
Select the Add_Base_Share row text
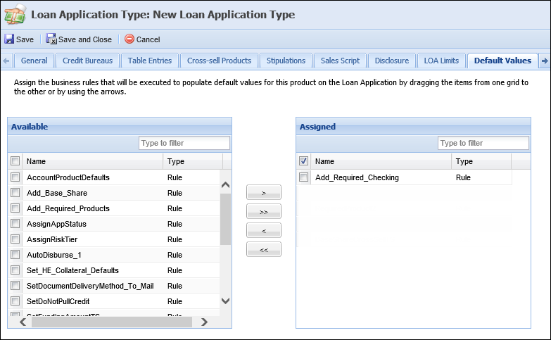(x=57, y=193)
